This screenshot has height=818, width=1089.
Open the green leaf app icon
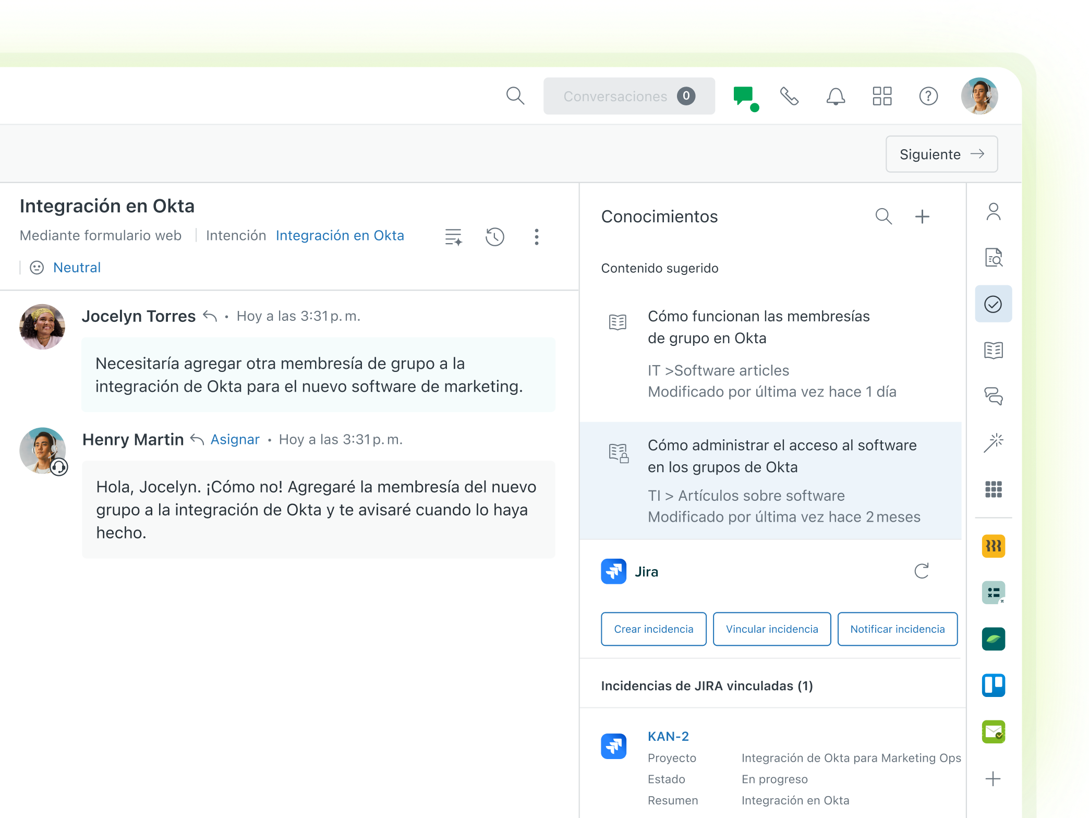(993, 639)
